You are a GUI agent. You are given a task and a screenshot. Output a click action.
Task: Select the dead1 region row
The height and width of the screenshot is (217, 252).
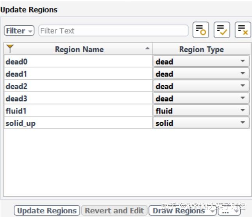pos(78,74)
